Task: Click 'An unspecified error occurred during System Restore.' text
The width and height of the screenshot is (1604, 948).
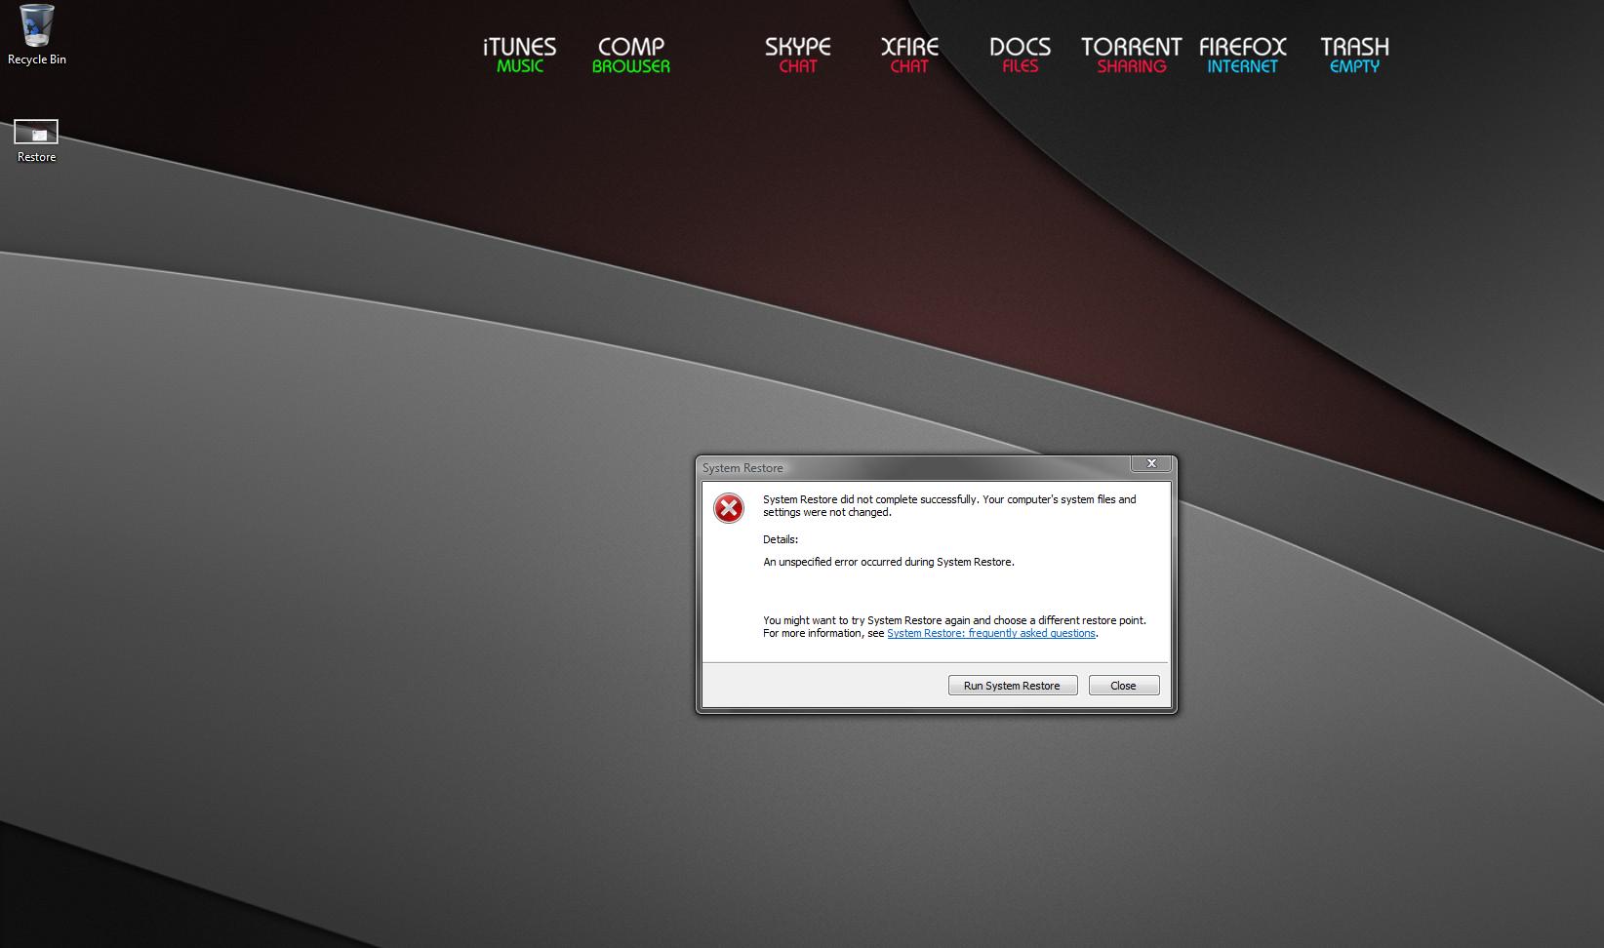Action: [x=889, y=562]
